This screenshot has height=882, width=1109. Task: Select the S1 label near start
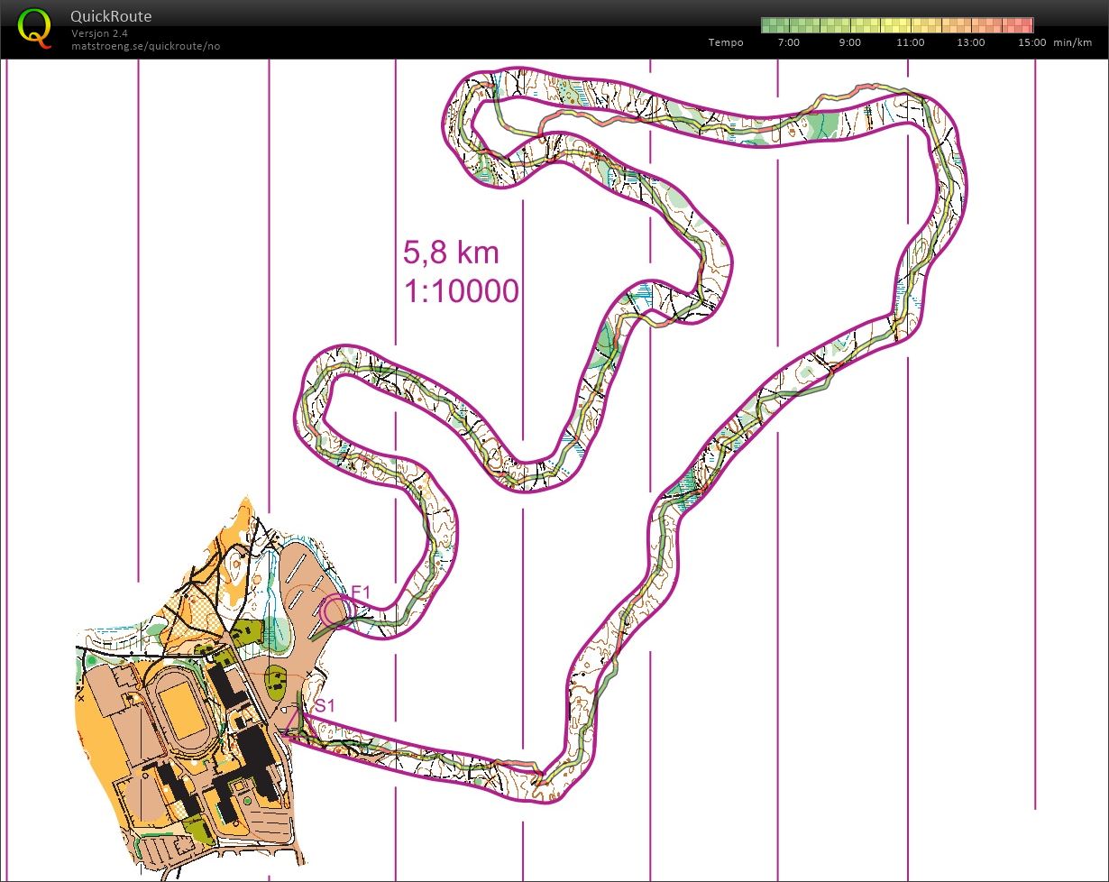coord(325,705)
